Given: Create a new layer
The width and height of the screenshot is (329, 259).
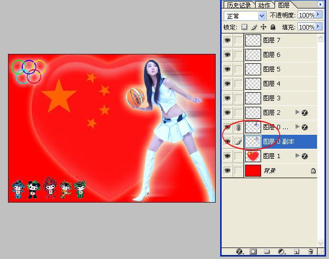Looking at the screenshot, I should 296,252.
